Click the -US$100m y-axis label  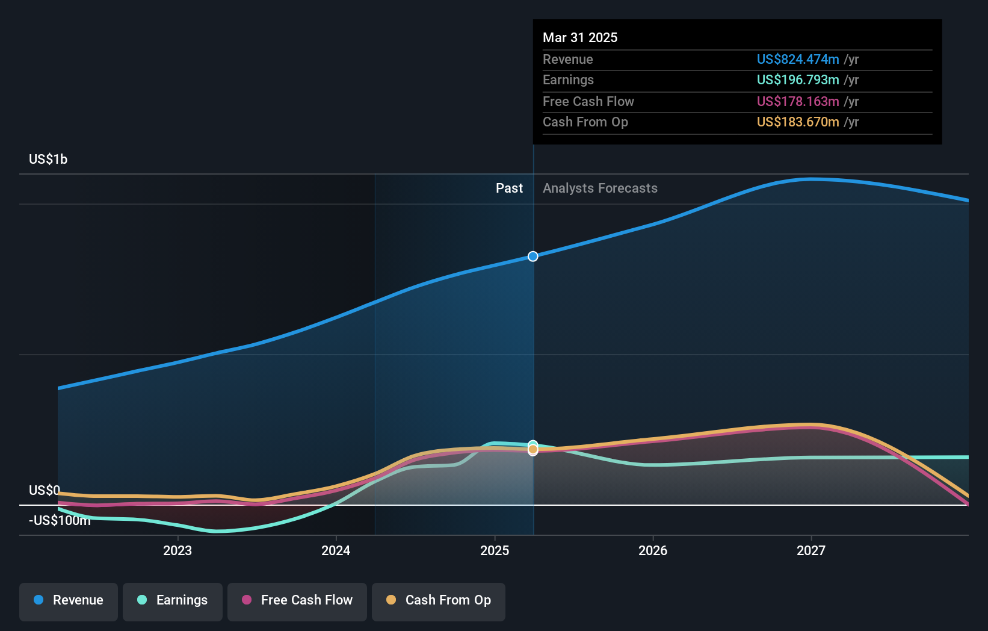[x=60, y=520]
